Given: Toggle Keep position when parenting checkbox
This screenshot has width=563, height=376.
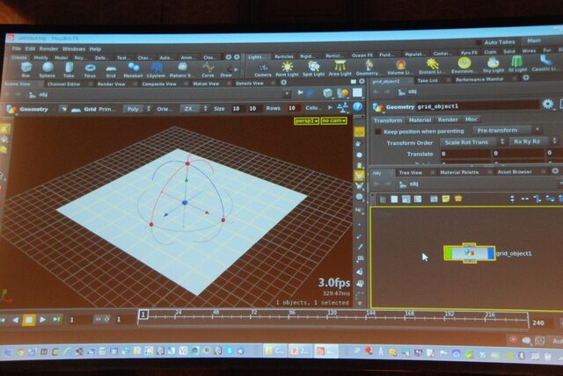Looking at the screenshot, I should 377,132.
